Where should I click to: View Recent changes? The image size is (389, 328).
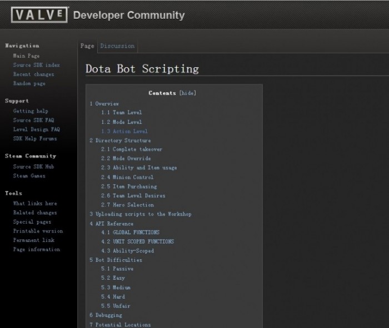33,74
